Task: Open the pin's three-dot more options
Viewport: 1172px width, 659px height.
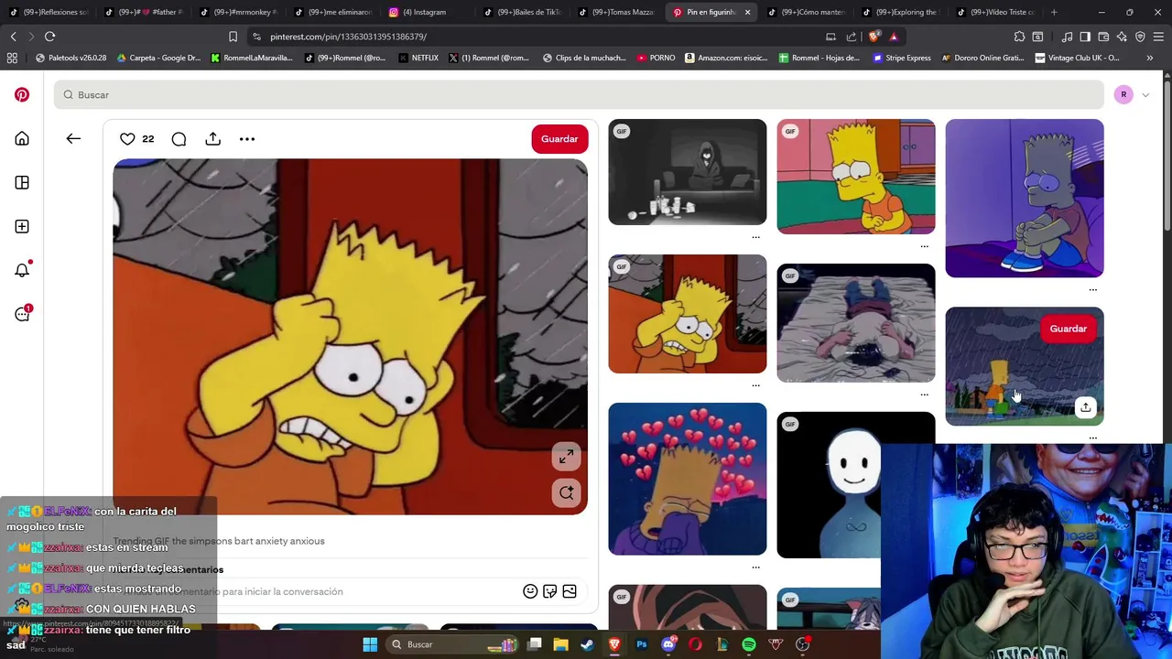Action: point(247,138)
